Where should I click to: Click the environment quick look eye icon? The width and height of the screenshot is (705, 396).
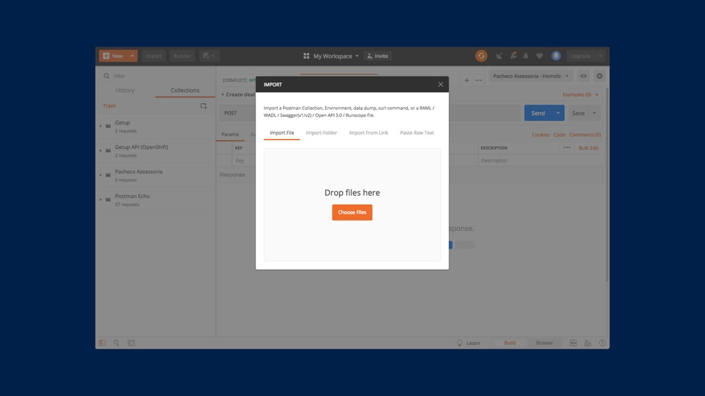583,76
